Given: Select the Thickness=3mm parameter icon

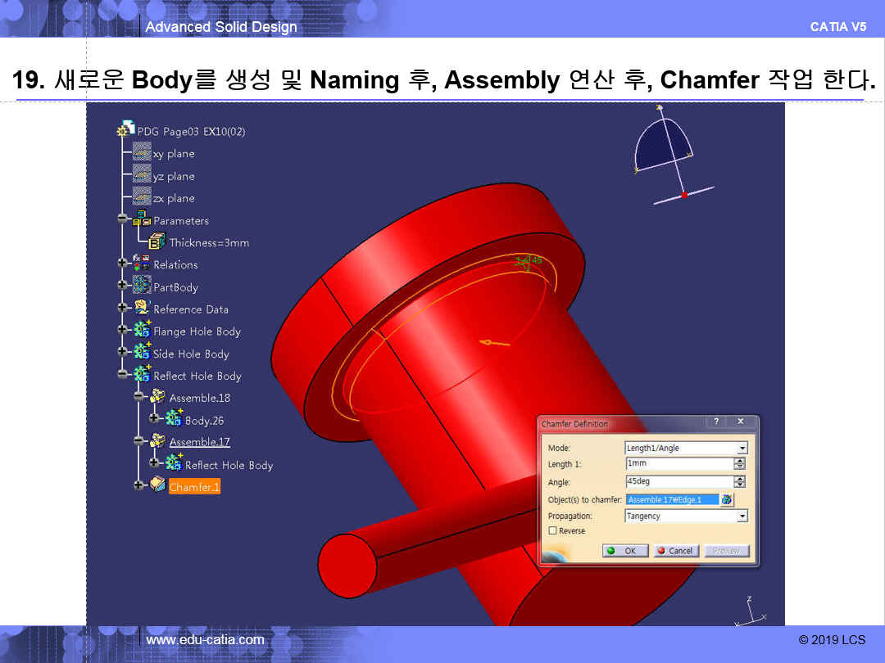Looking at the screenshot, I should [157, 242].
